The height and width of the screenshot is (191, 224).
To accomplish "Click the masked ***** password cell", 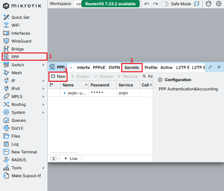I will (102, 93).
